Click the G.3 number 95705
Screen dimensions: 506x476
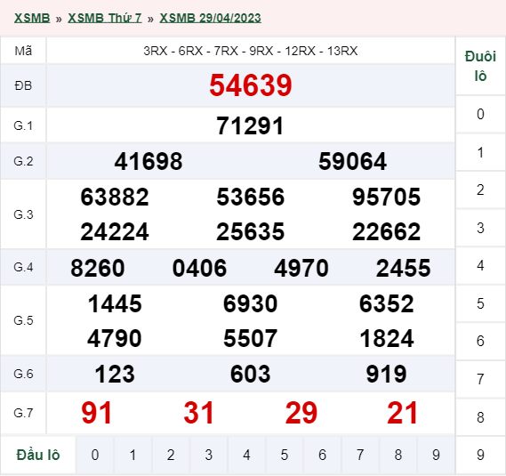point(386,197)
